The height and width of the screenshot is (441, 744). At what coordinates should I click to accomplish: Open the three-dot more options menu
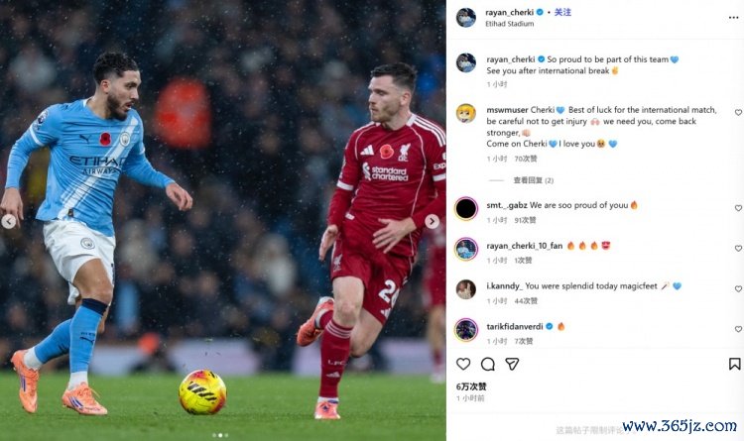coord(733,18)
